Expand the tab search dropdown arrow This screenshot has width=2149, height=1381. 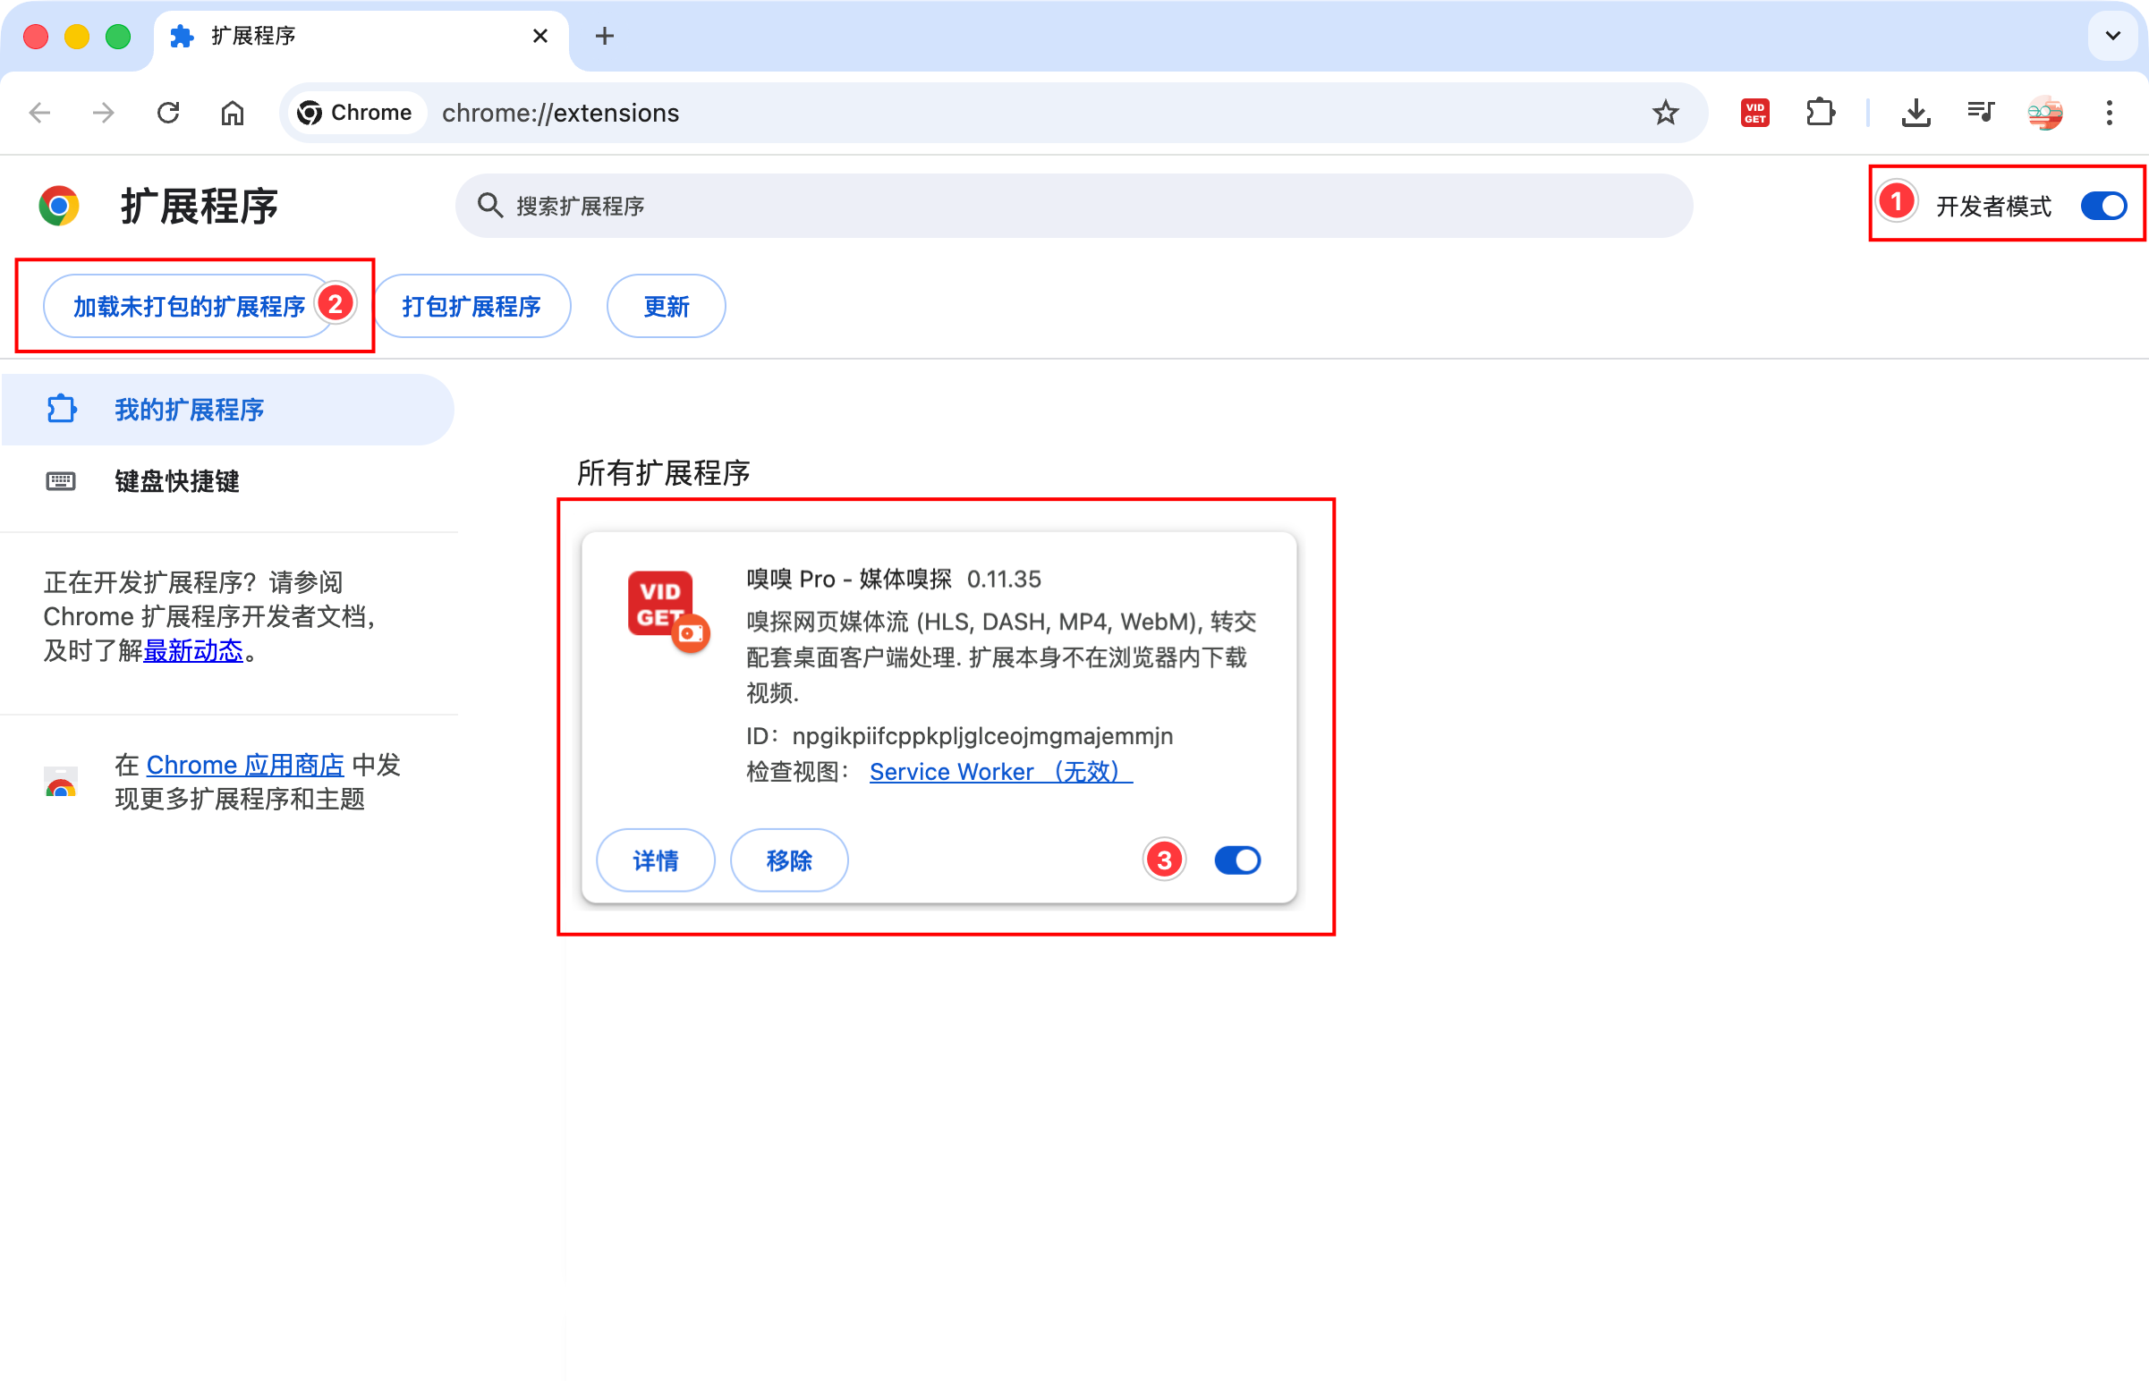click(x=2113, y=36)
